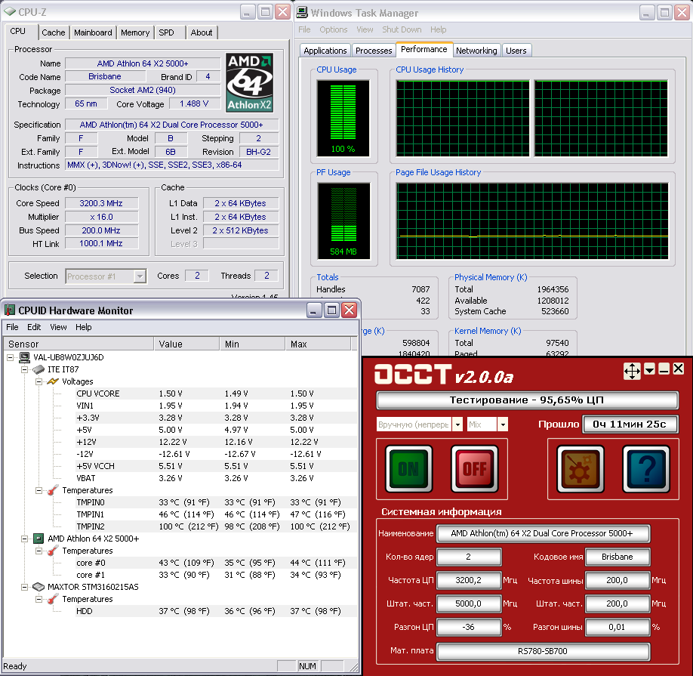Collapse the MAXTOR STM3160215AS node
The height and width of the screenshot is (676, 693).
point(25,587)
